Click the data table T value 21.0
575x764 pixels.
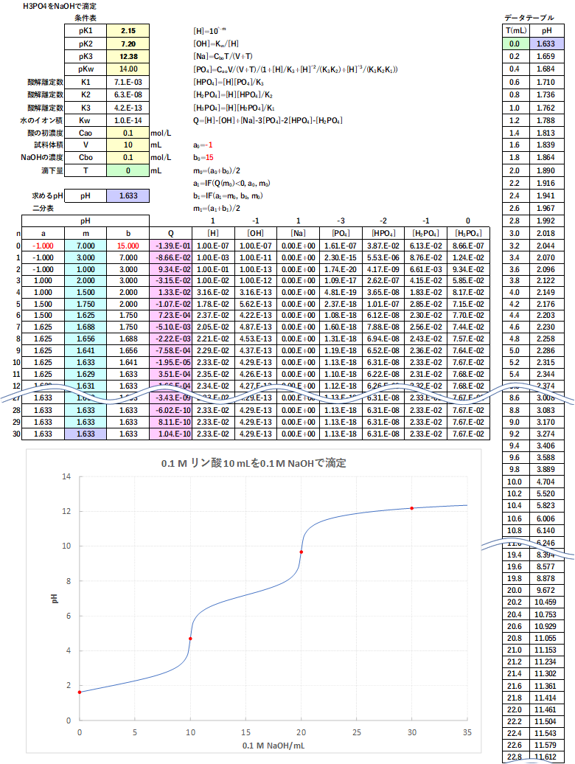(x=515, y=650)
